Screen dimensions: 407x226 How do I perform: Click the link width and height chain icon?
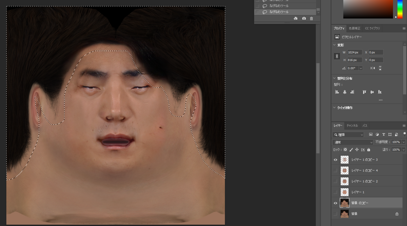337,56
